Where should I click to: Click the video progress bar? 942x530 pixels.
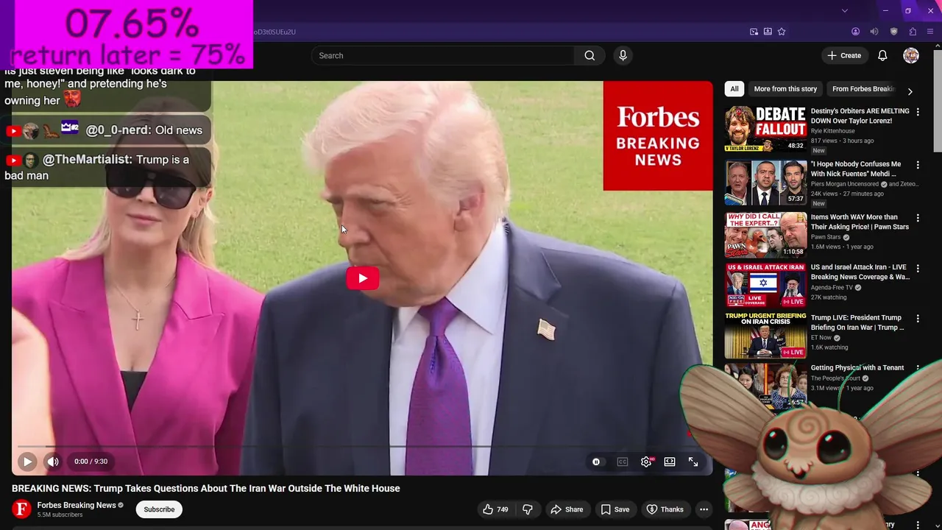point(362,446)
